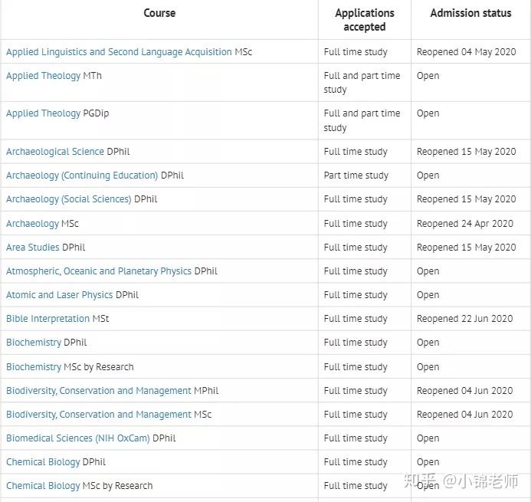Open the Bible Interpretation MSt link
This screenshot has width=531, height=502.
click(x=48, y=319)
